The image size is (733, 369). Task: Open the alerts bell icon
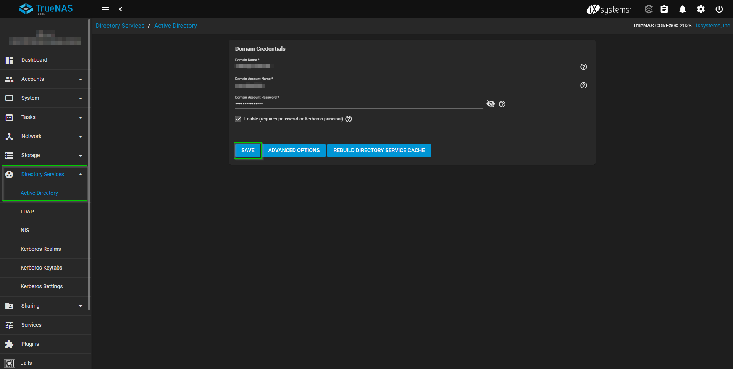pyautogui.click(x=683, y=9)
